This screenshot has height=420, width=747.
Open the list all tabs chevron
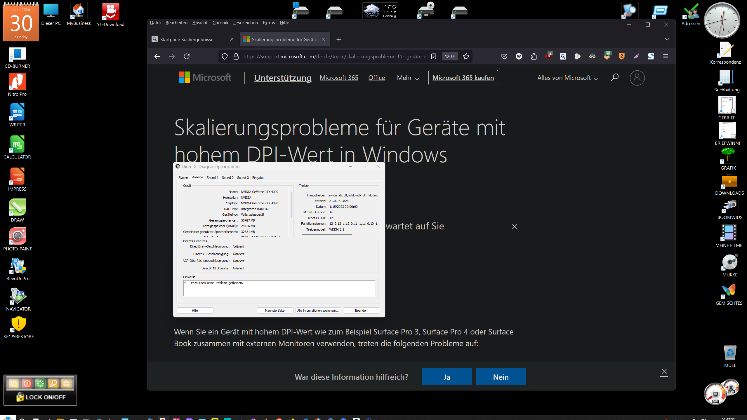point(667,39)
